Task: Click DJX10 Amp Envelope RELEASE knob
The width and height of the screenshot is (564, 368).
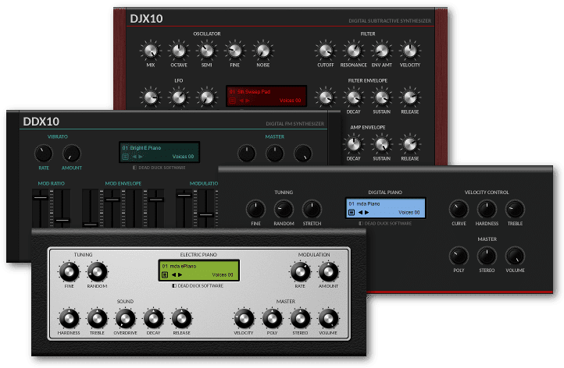Action: tap(409, 144)
